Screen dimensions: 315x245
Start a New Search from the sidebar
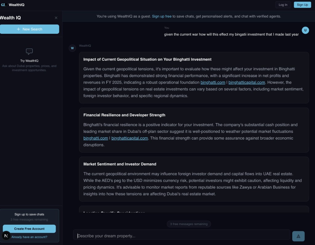(30, 29)
